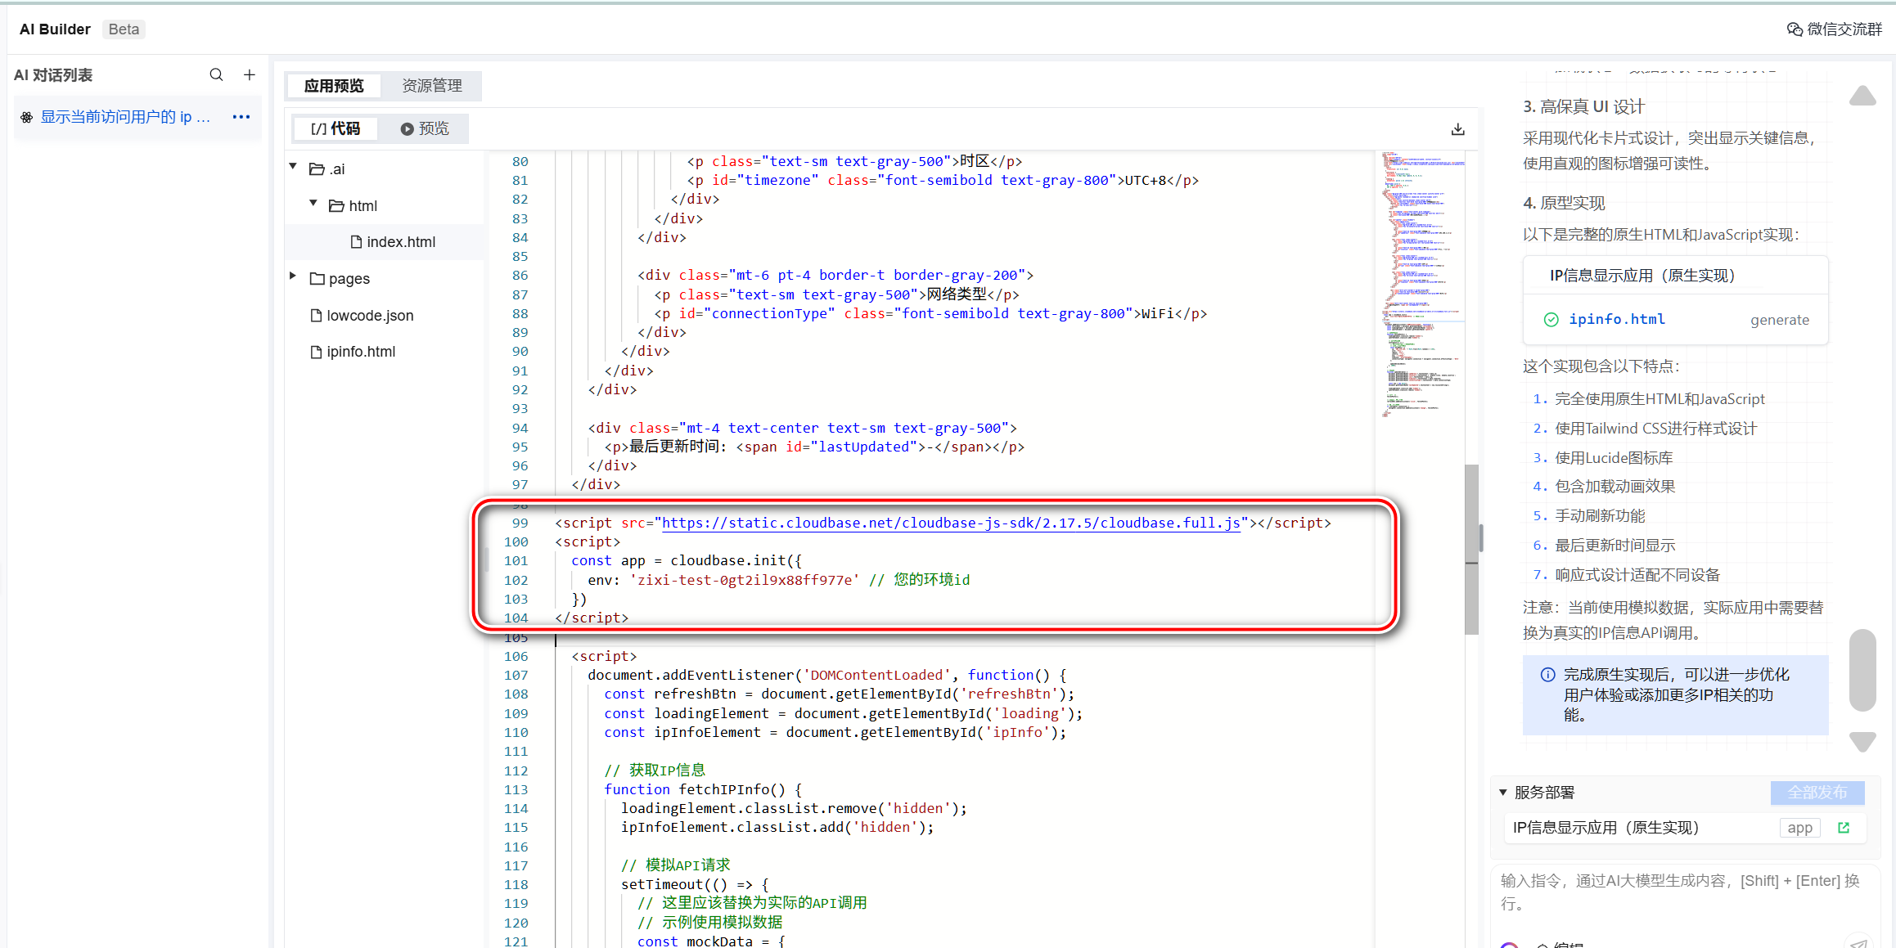Open deployed app external link icon
Viewport: 1896px width, 948px height.
(x=1844, y=828)
